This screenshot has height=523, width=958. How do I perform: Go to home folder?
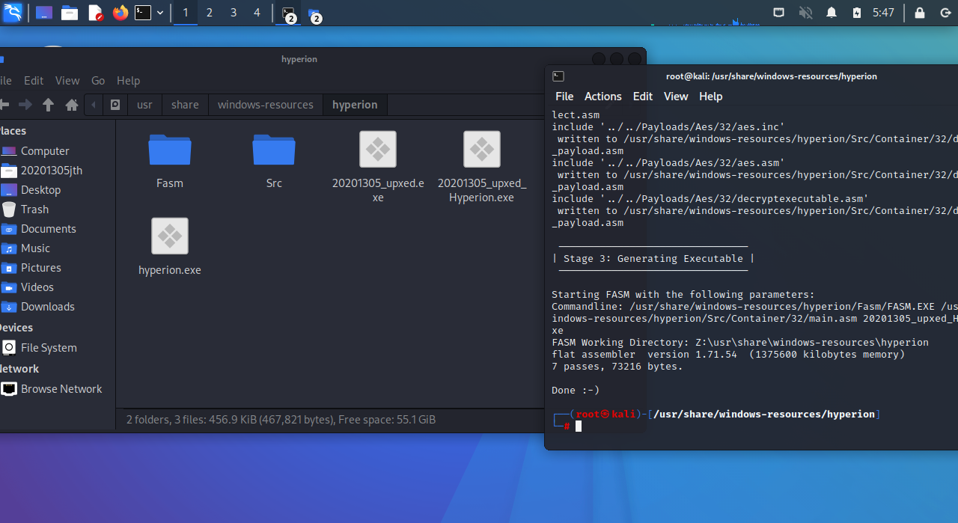pyautogui.click(x=72, y=105)
